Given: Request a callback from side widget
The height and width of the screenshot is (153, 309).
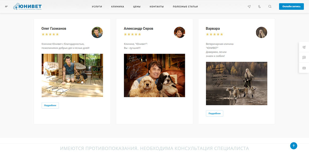Looking at the screenshot, I should click(x=304, y=47).
